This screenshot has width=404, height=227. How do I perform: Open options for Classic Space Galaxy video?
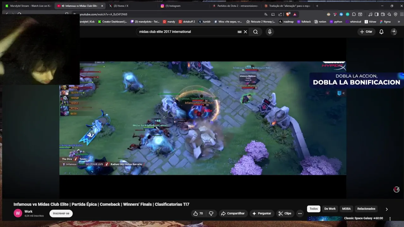[390, 218]
